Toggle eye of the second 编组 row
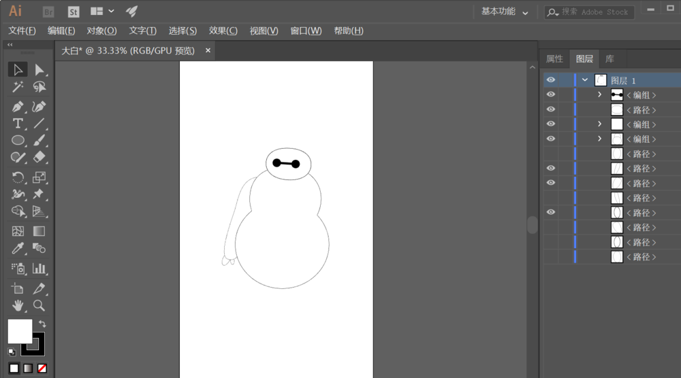The image size is (681, 378). coord(551,124)
